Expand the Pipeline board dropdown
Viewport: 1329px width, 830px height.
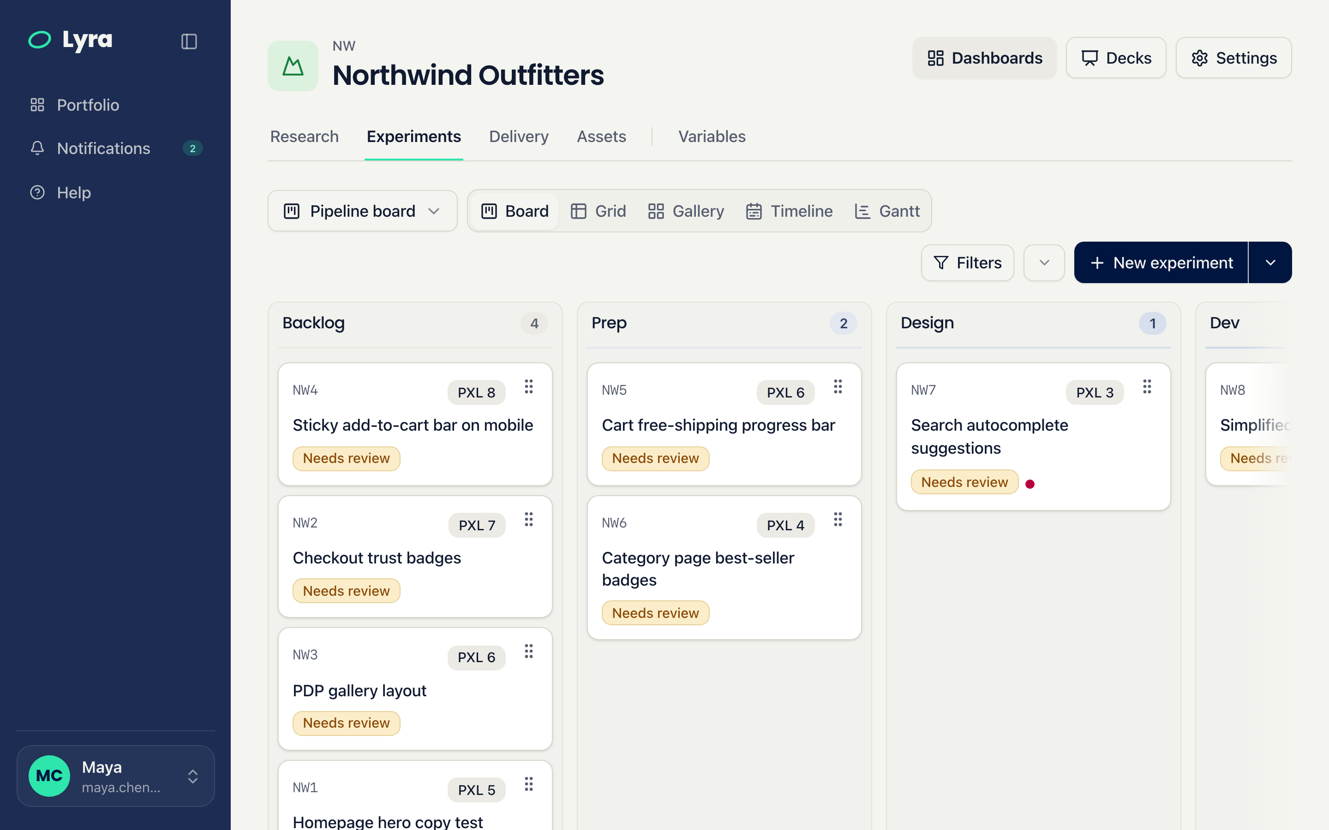click(x=362, y=211)
